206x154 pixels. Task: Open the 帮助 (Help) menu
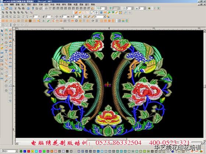pos(93,4)
